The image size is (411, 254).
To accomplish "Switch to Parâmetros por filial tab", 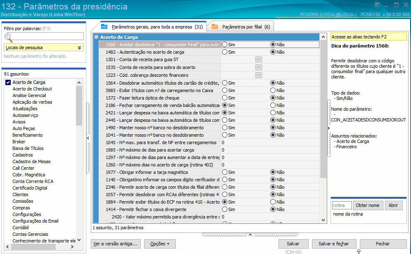I will coord(241,27).
